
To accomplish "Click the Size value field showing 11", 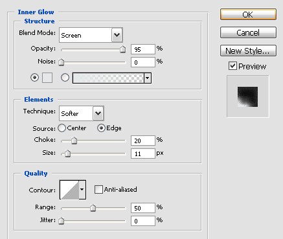I will (x=143, y=154).
